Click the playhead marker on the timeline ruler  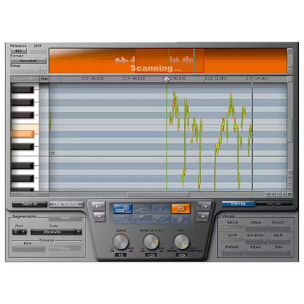pyautogui.click(x=167, y=79)
